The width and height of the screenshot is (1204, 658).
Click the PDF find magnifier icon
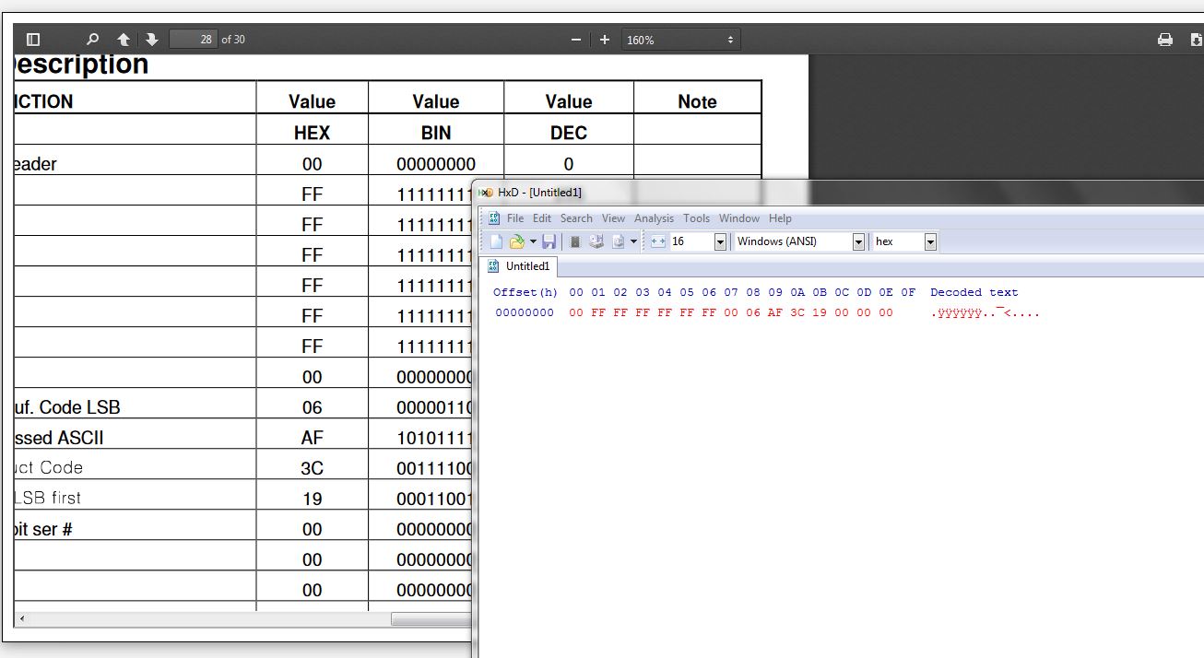[92, 40]
